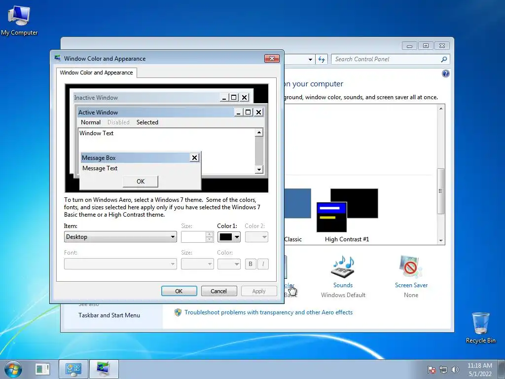Click Normal menu in preview window
This screenshot has height=379, width=505.
tap(91, 122)
